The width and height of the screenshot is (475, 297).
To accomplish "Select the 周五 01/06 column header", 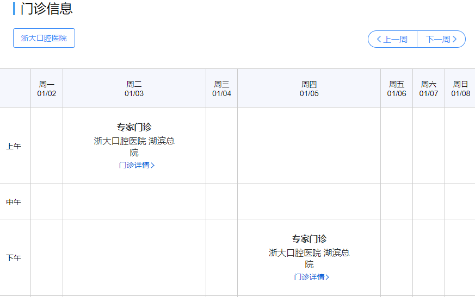I will (x=397, y=89).
